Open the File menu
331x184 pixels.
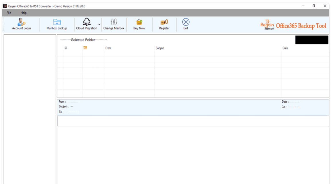(x=8, y=13)
